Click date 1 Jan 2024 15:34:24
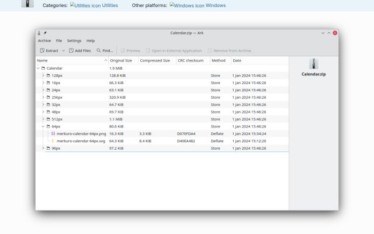This screenshot has height=234, width=374. 249,134
